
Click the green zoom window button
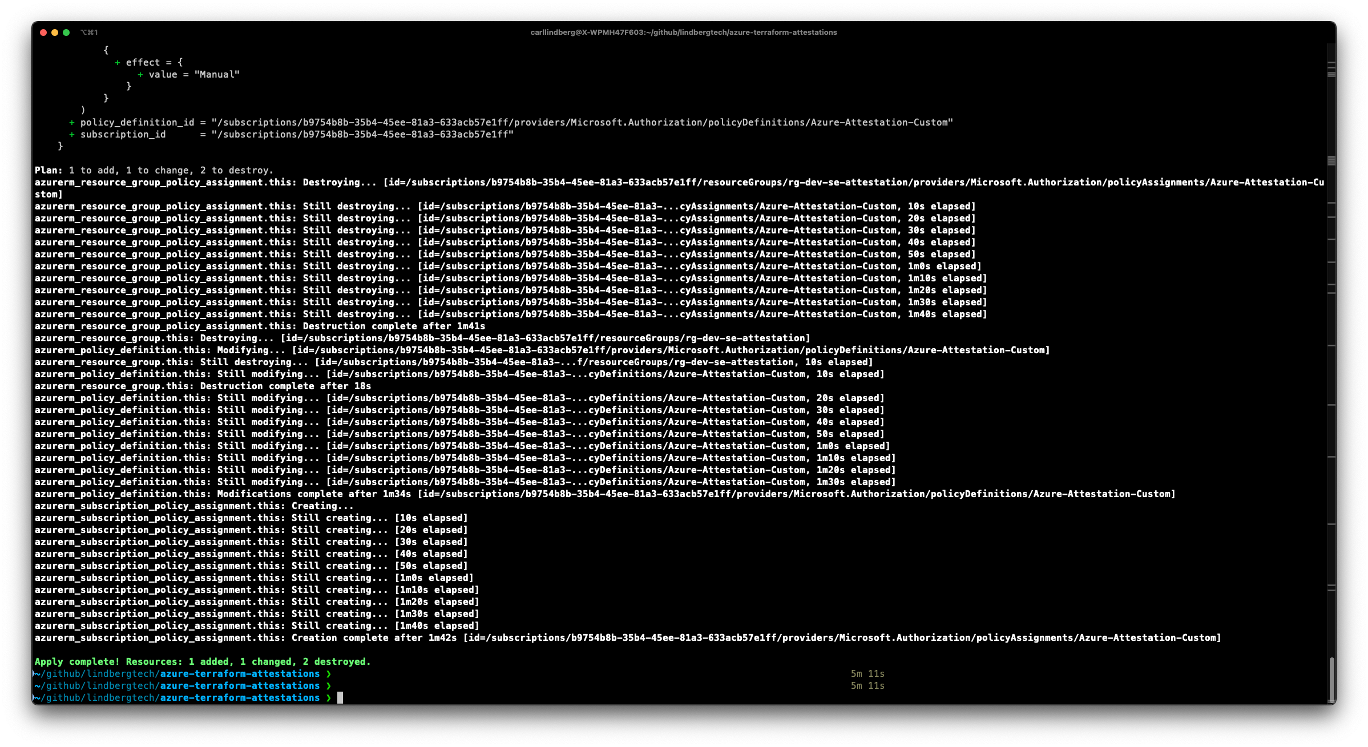(x=66, y=33)
